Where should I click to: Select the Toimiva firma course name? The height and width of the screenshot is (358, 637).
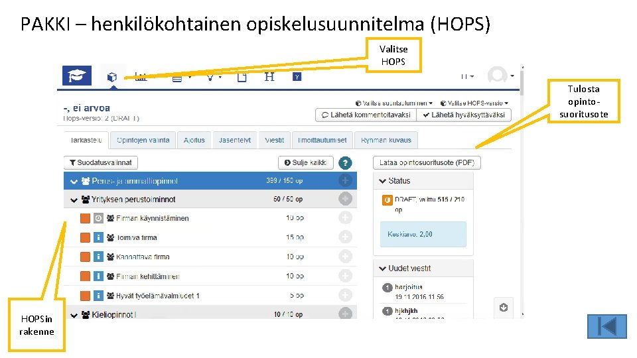tap(137, 237)
